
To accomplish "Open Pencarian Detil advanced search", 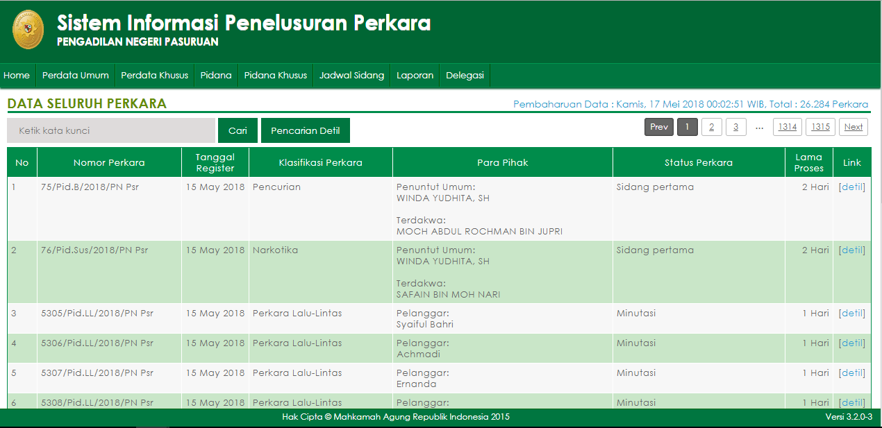I will pyautogui.click(x=305, y=130).
